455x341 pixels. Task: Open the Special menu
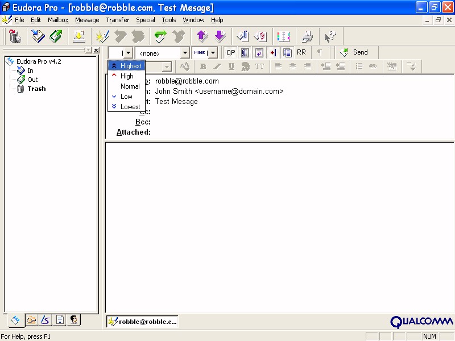pos(146,20)
